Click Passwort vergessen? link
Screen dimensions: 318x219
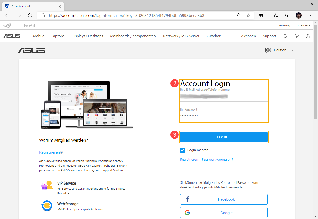[217, 160]
